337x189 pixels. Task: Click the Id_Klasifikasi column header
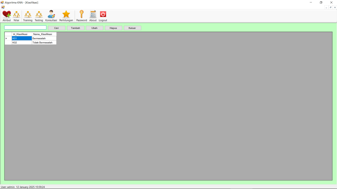[22, 34]
